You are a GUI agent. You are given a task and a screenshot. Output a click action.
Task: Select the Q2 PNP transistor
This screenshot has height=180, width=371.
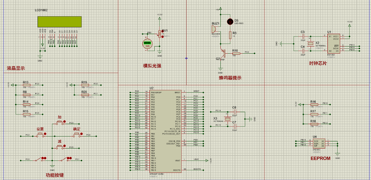point(223,53)
